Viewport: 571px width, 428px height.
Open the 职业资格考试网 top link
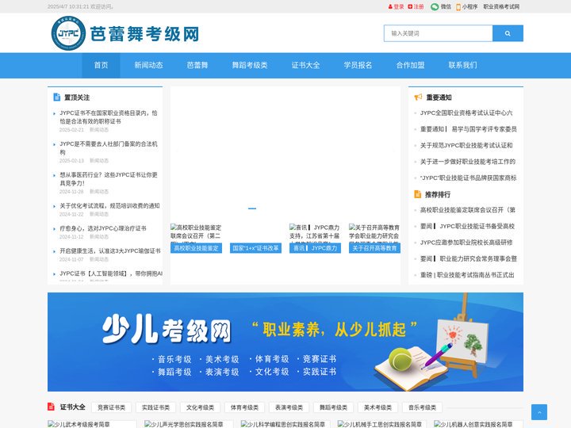pyautogui.click(x=501, y=6)
